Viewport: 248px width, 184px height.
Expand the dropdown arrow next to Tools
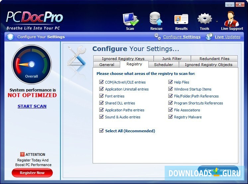217,21
